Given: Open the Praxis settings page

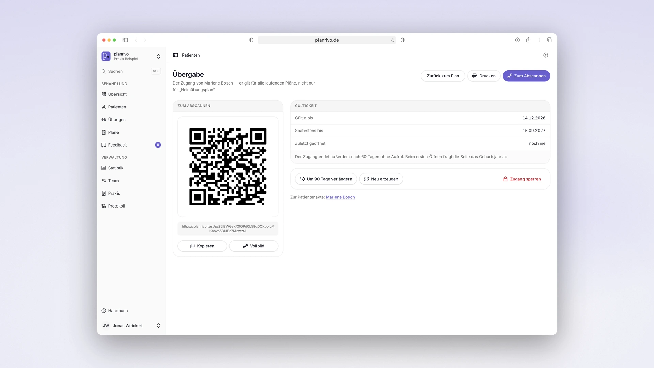Looking at the screenshot, I should click(131, 193).
